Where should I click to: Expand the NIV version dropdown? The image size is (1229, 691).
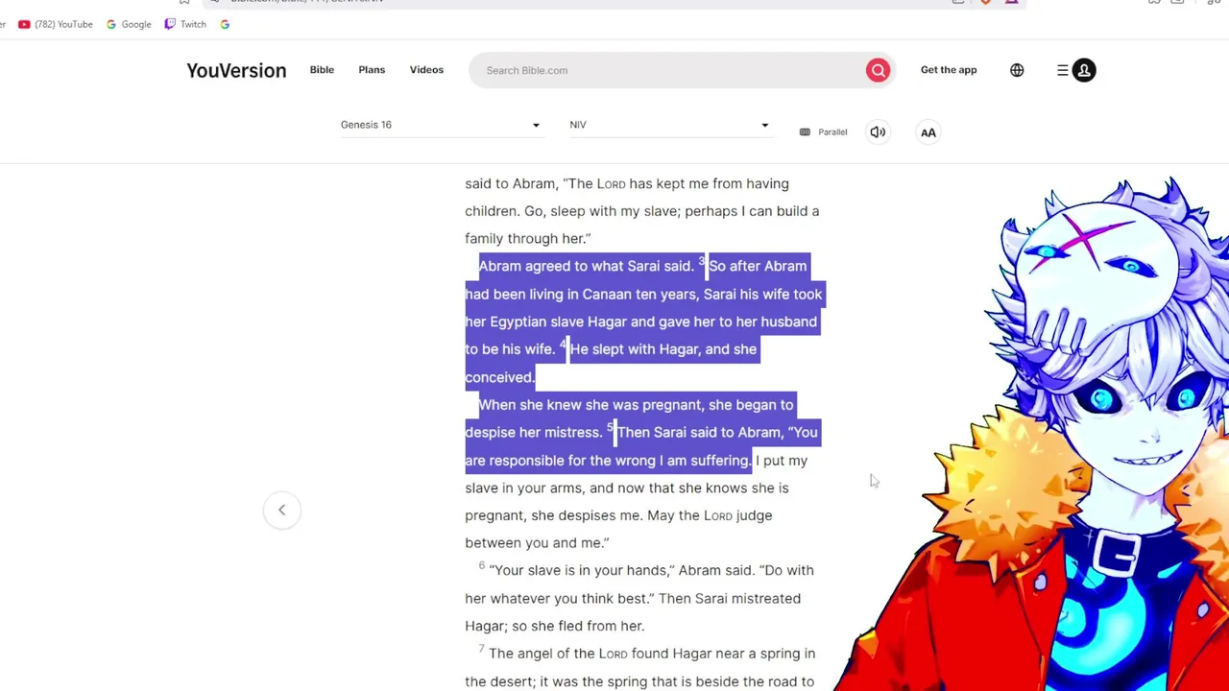pyautogui.click(x=669, y=125)
